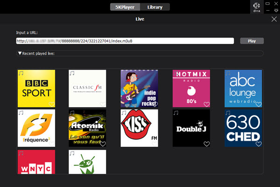The image size is (280, 187).
Task: Favorite Hotmix 80's with the heart icon
Action: [x=207, y=104]
